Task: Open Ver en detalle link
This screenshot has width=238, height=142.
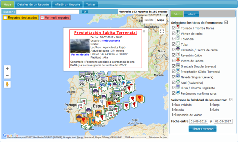Action: click(x=80, y=55)
